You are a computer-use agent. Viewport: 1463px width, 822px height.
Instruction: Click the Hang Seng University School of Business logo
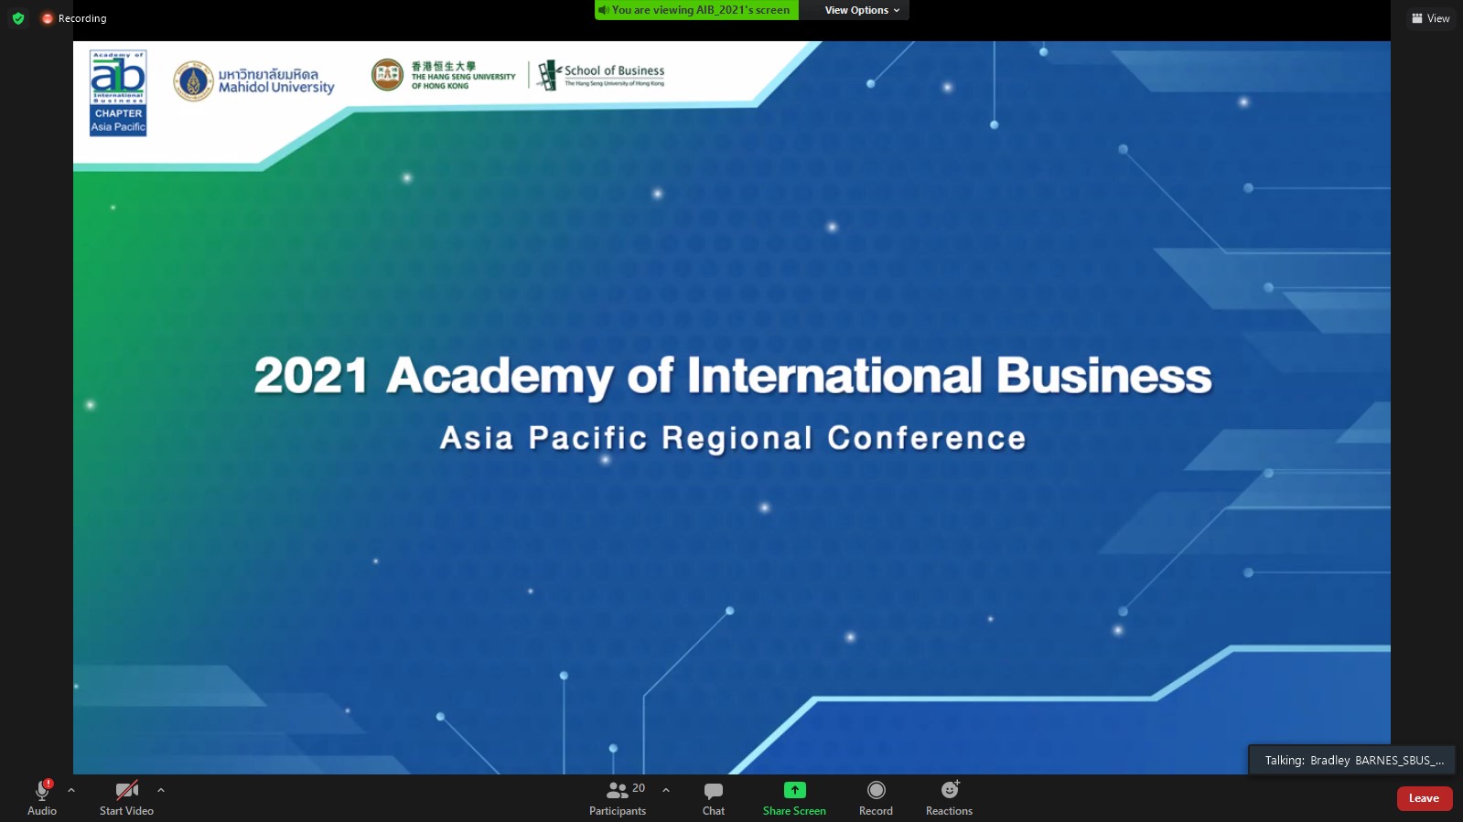518,75
